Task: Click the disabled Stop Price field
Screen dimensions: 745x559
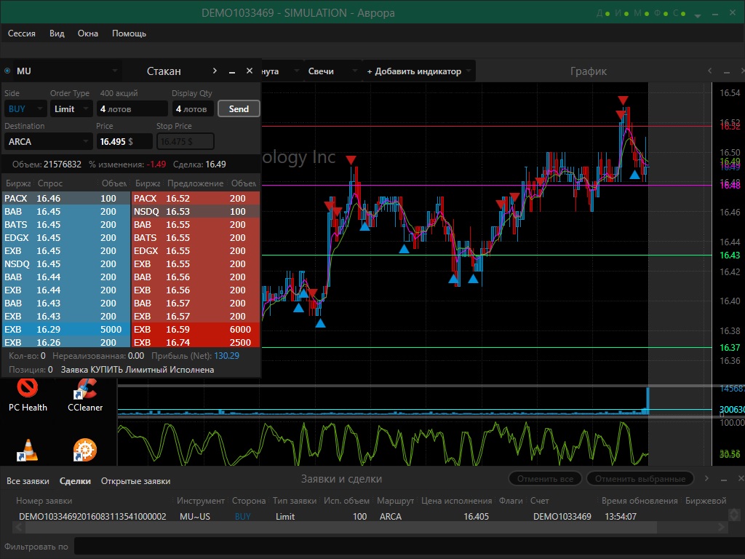Action: coord(186,142)
